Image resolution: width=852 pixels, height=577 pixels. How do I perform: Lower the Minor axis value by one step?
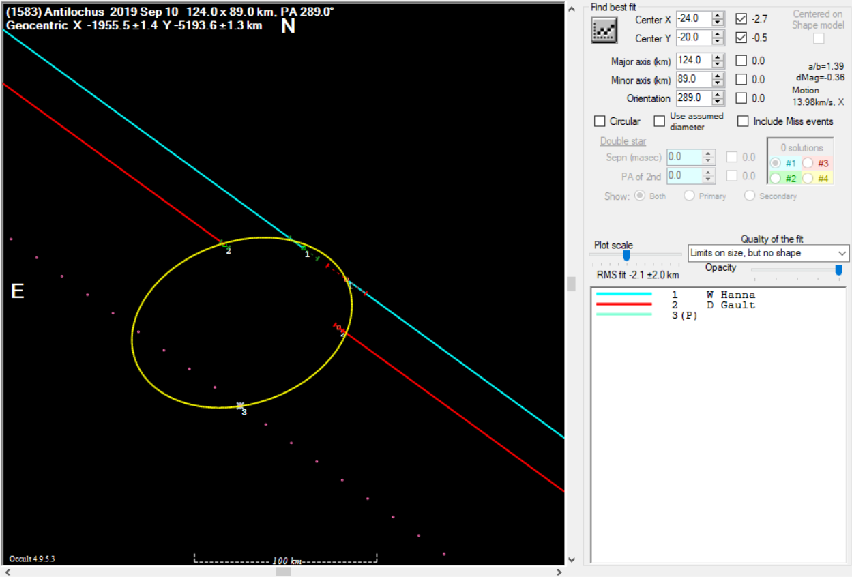click(x=718, y=83)
